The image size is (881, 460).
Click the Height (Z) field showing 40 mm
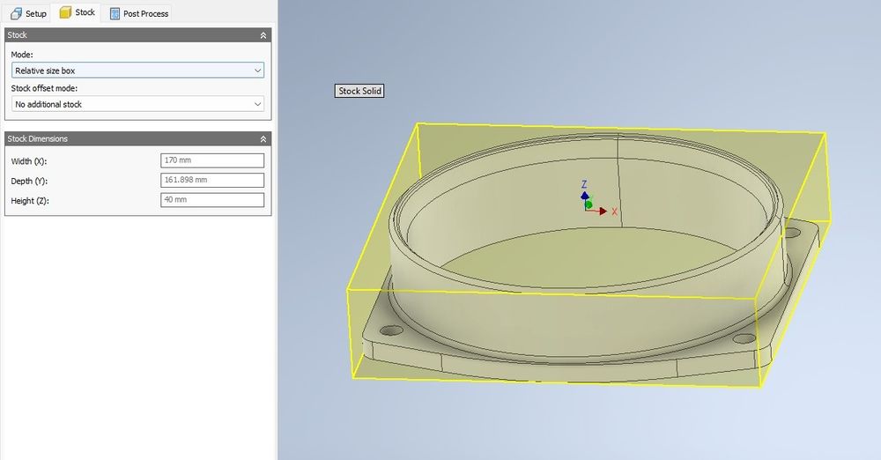[x=212, y=200]
